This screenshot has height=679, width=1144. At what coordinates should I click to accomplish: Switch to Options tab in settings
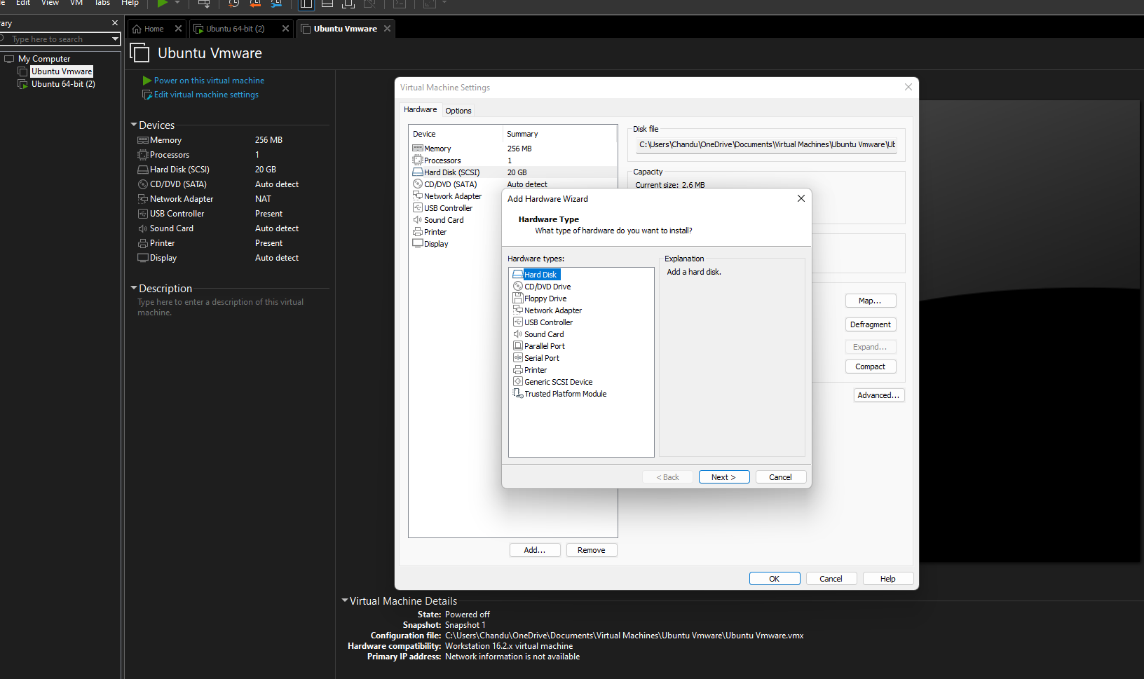pos(458,111)
